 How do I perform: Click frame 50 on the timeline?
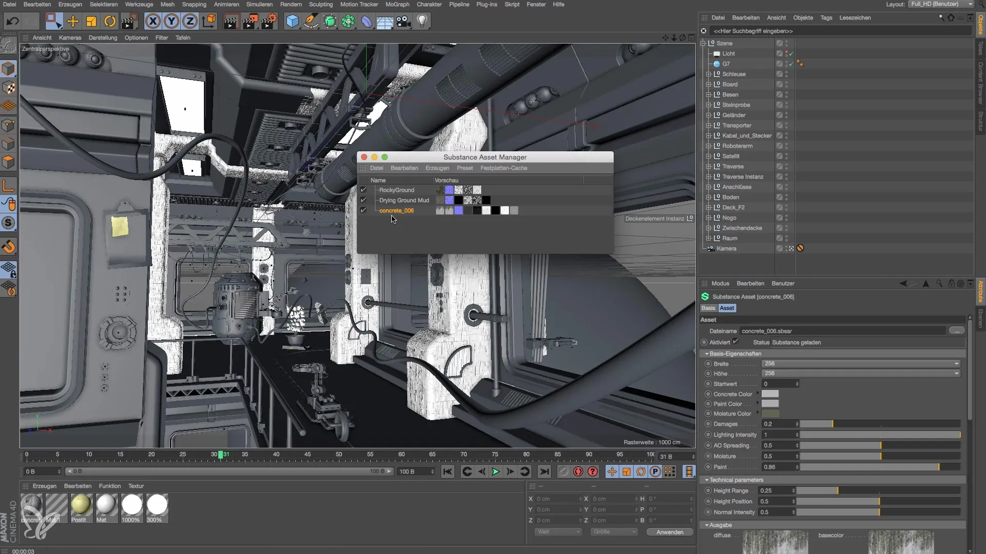(x=338, y=454)
